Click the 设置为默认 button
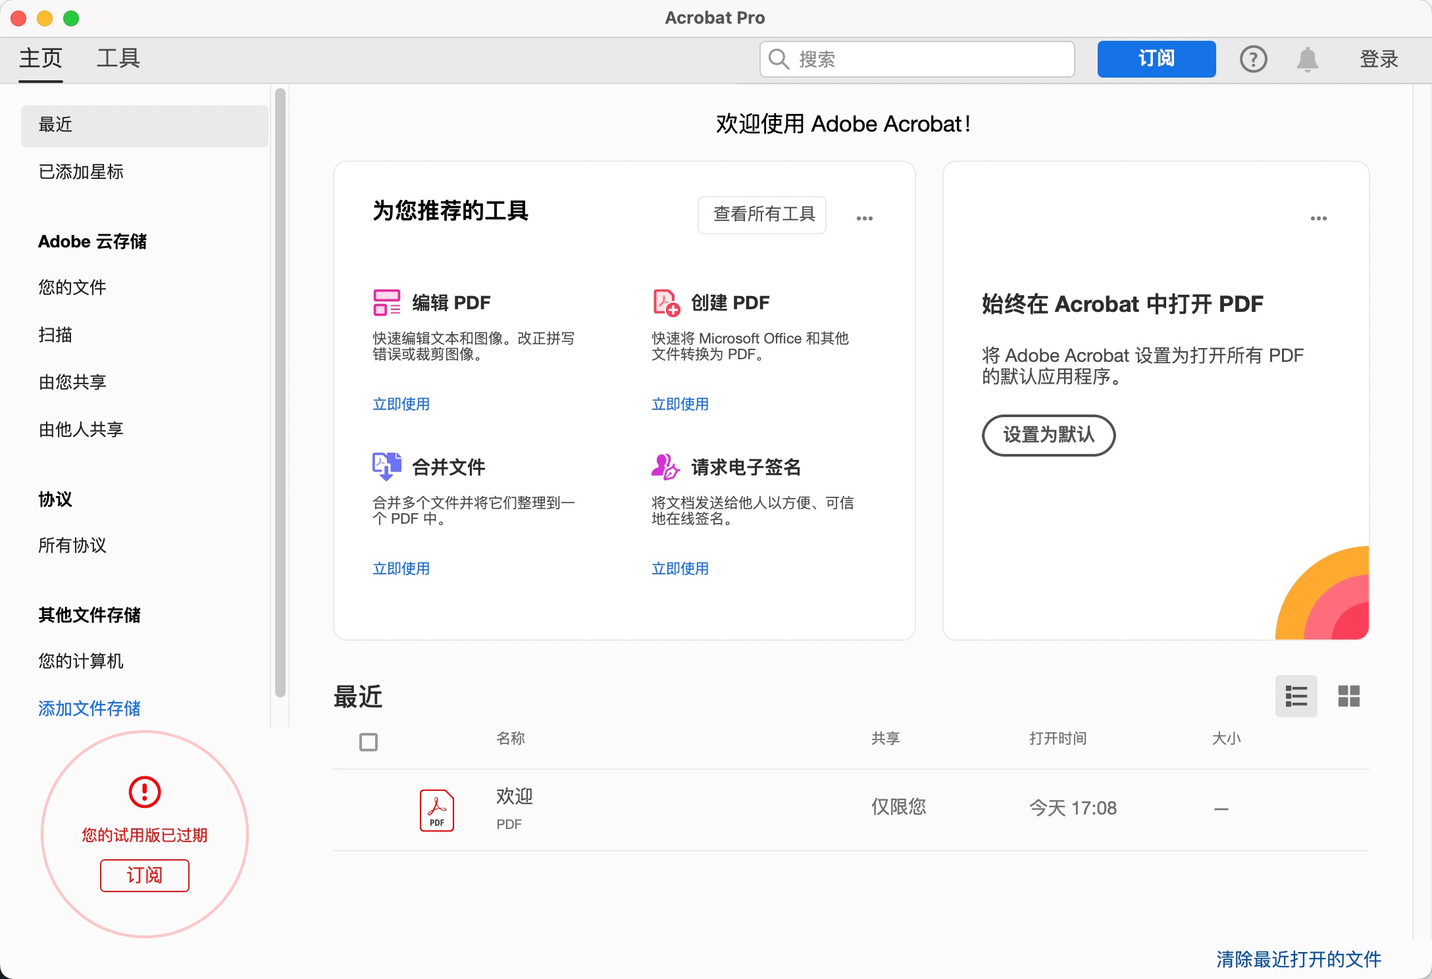This screenshot has width=1432, height=979. pos(1049,435)
